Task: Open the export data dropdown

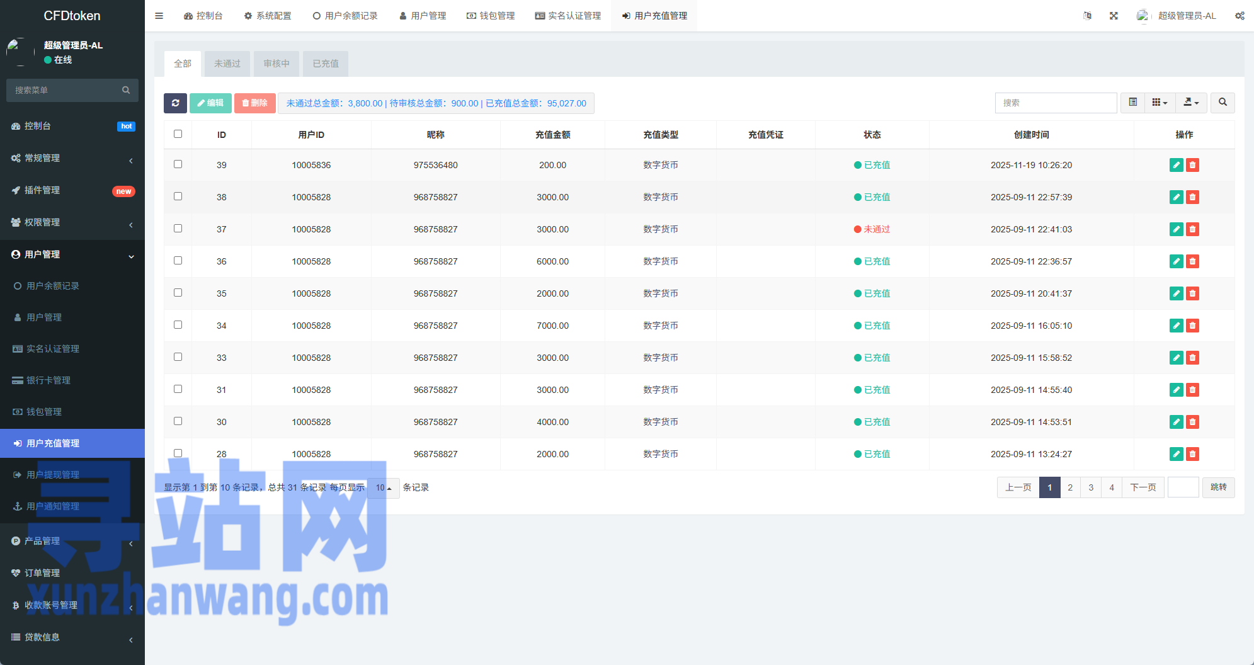Action: point(1191,103)
